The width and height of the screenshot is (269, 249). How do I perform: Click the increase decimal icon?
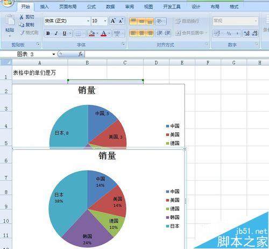point(247,33)
